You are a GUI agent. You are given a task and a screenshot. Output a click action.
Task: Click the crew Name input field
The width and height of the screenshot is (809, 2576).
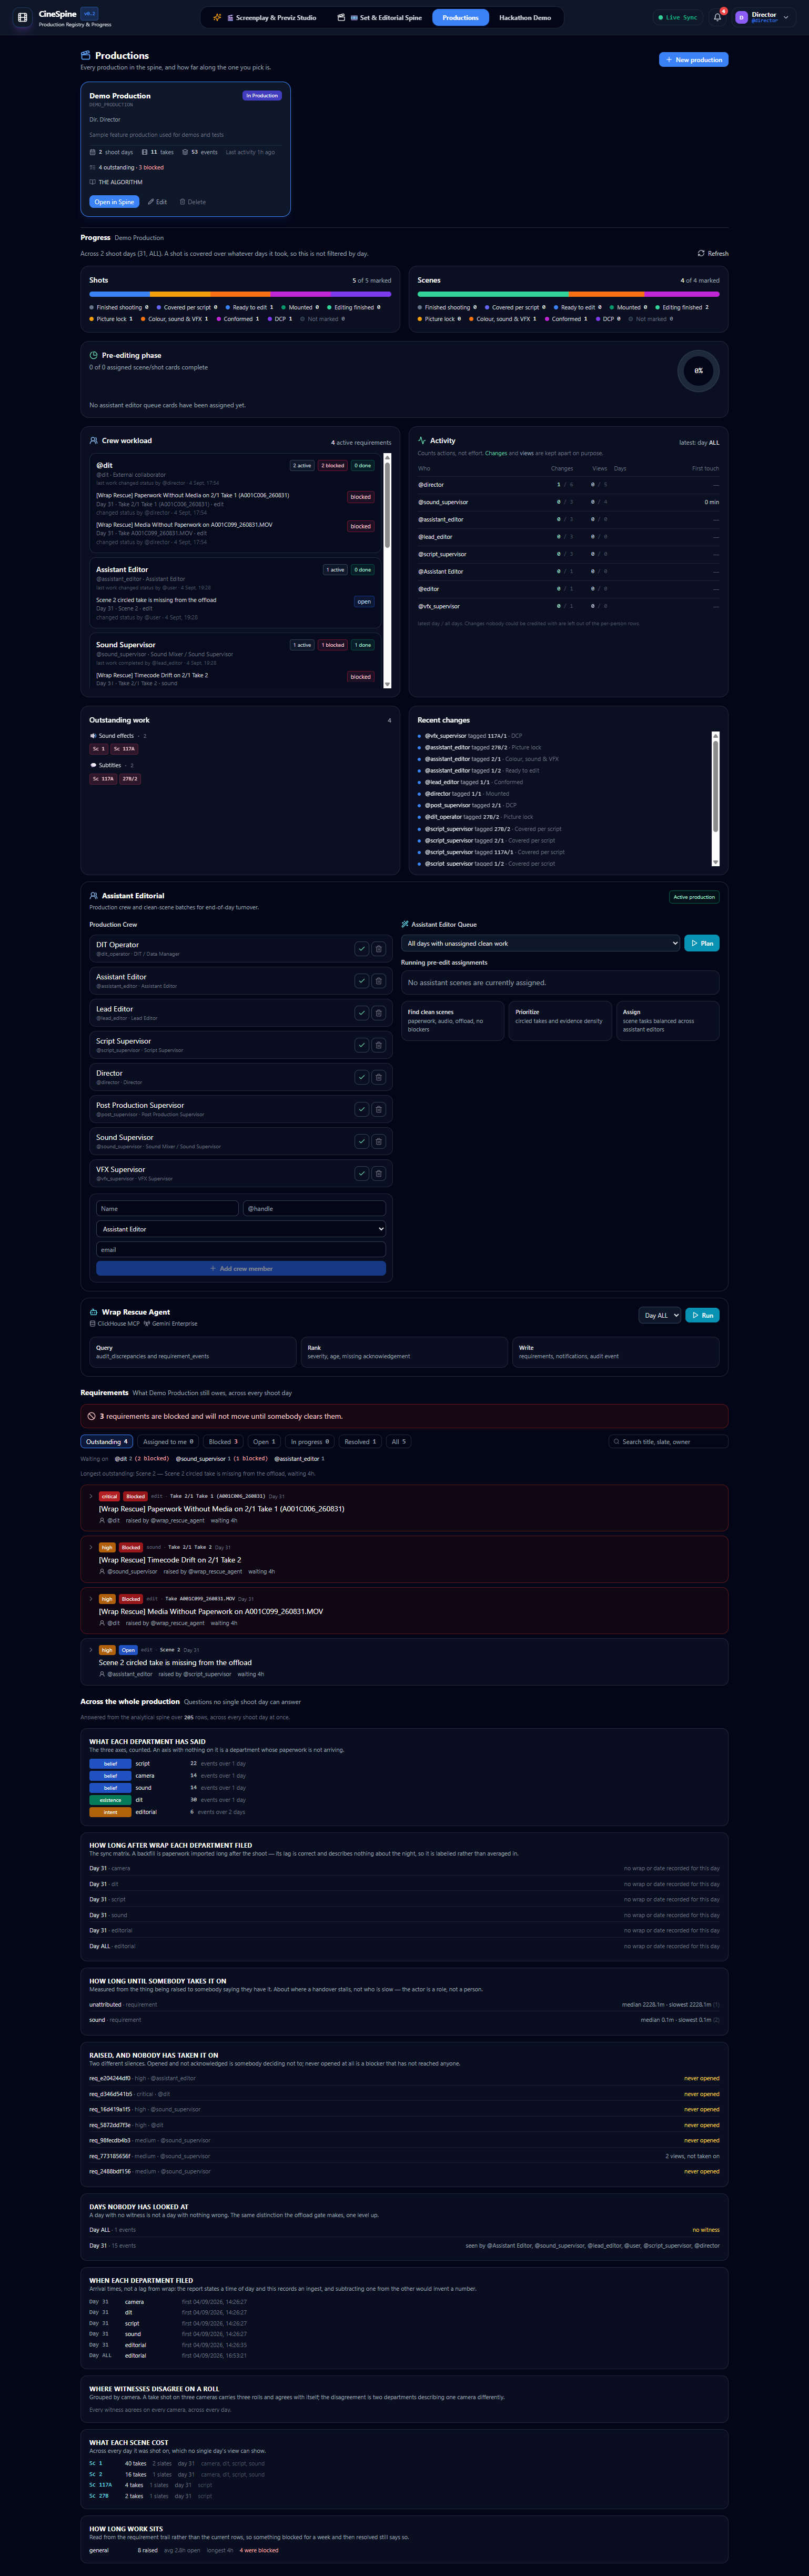[167, 1209]
